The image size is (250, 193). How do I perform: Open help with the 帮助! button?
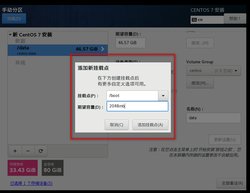tap(235, 19)
